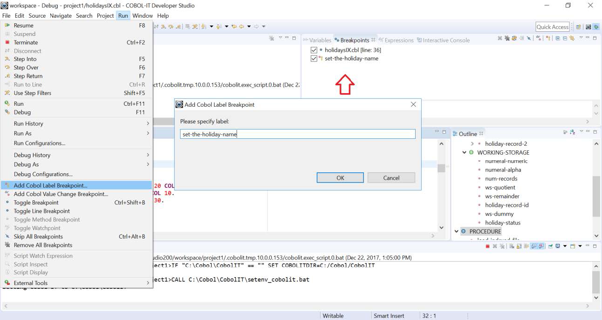This screenshot has height=320, width=602.
Task: Remove all breakpoints using the double-X icon
Action: pyautogui.click(x=507, y=40)
